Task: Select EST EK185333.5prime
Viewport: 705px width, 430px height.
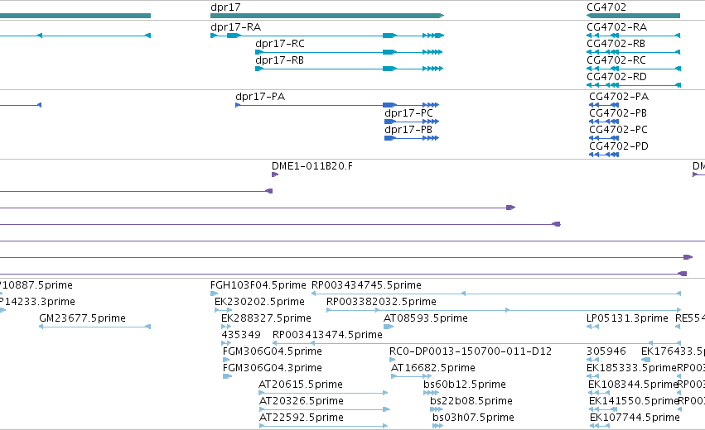Action: (632, 368)
